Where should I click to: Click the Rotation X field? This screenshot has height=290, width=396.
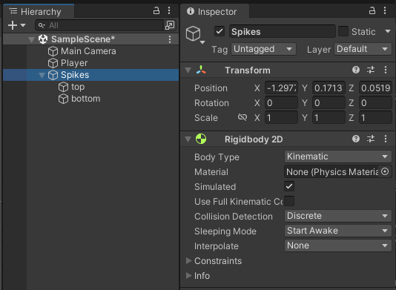[x=281, y=103]
